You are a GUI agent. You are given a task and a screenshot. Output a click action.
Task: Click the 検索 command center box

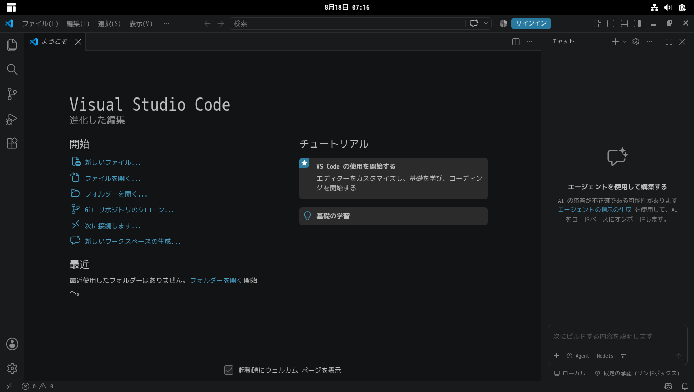click(x=347, y=23)
